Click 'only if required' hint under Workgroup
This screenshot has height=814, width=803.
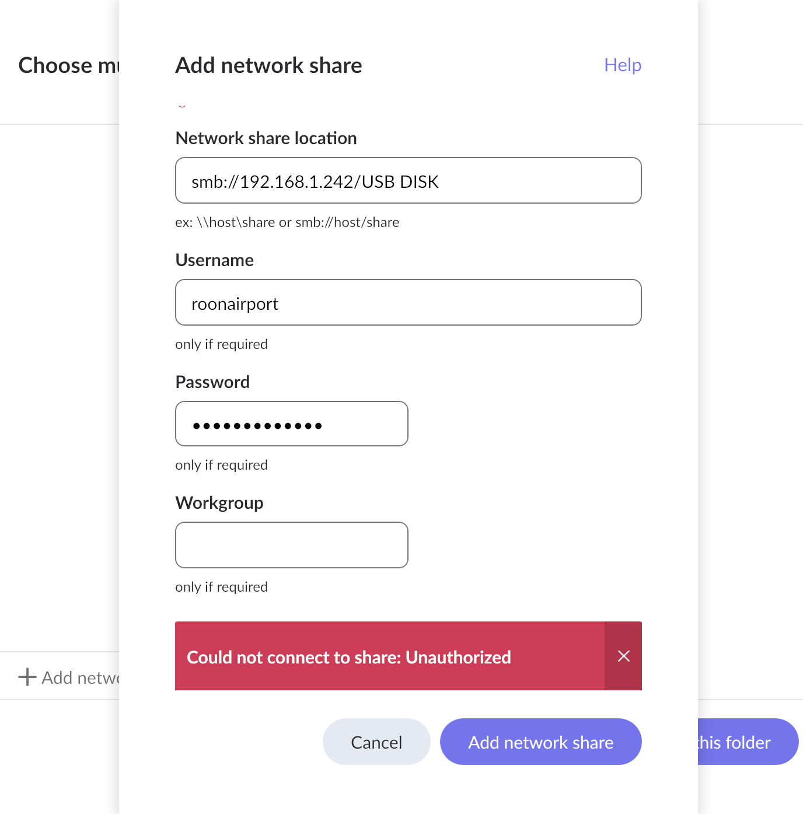(222, 587)
